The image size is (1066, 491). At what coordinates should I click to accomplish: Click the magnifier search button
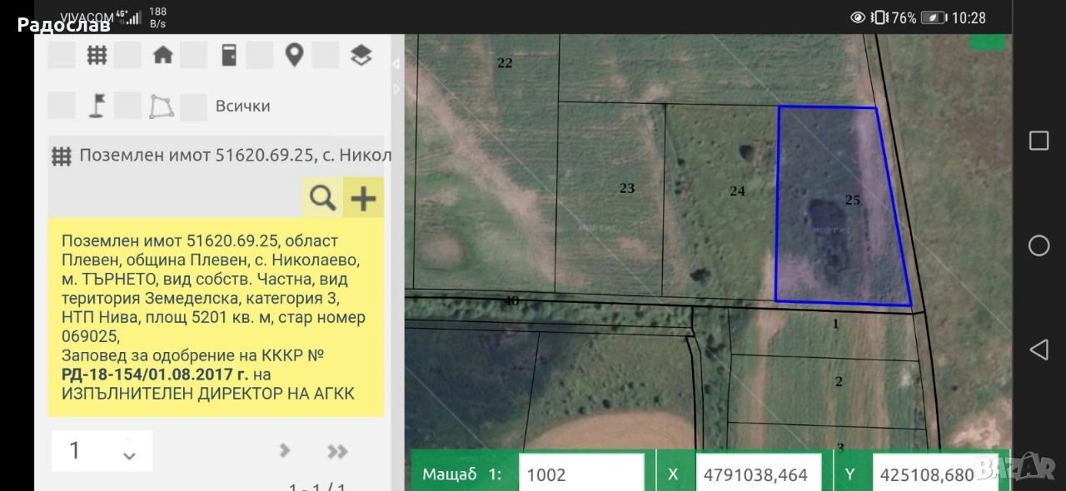322,198
